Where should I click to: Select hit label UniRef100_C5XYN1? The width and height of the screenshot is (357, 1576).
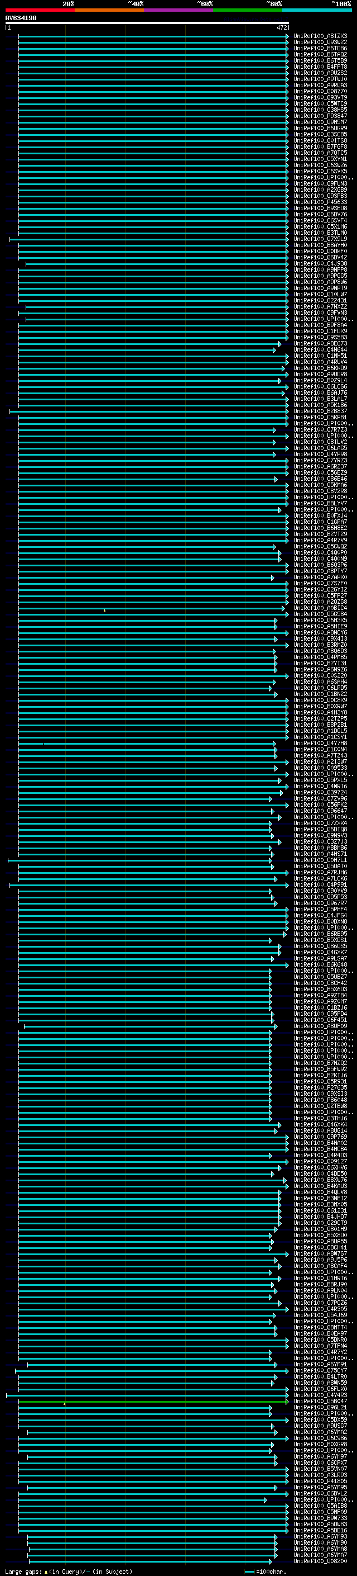tap(320, 159)
